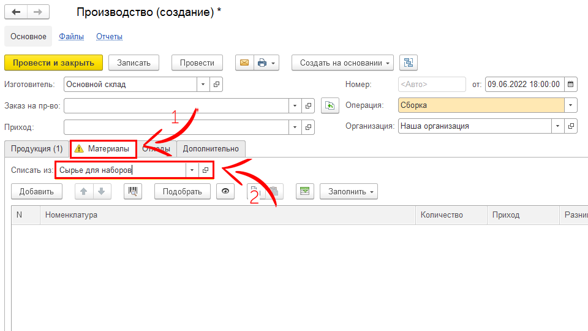Click the green fill-from-order icon
The image size is (588, 331).
(x=330, y=105)
